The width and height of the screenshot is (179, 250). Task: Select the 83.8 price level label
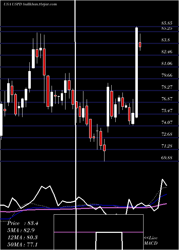165,40
